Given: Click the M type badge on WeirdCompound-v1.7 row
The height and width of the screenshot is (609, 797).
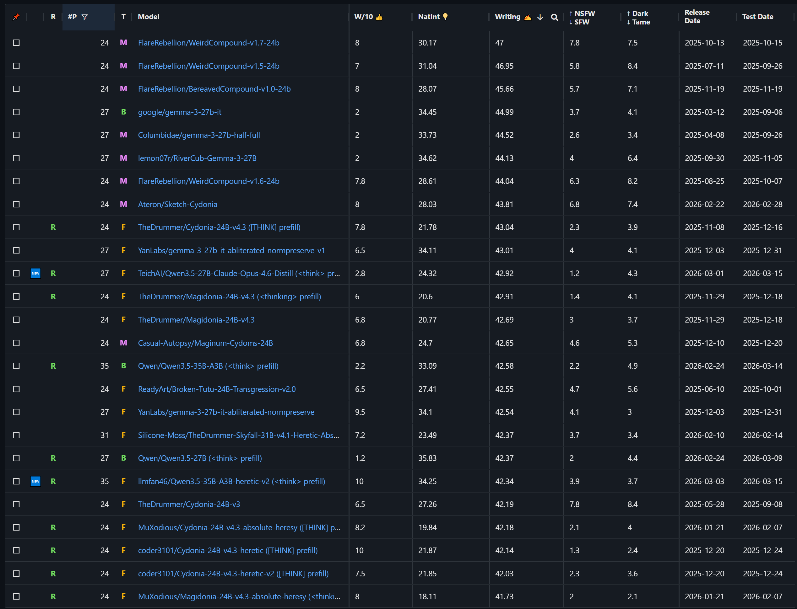Looking at the screenshot, I should coord(123,43).
